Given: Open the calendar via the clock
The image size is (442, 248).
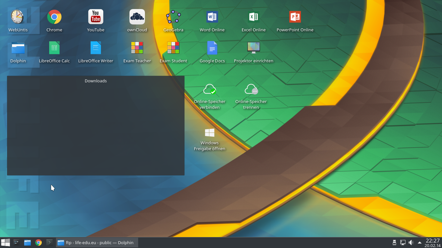Looking at the screenshot, I should tap(433, 243).
